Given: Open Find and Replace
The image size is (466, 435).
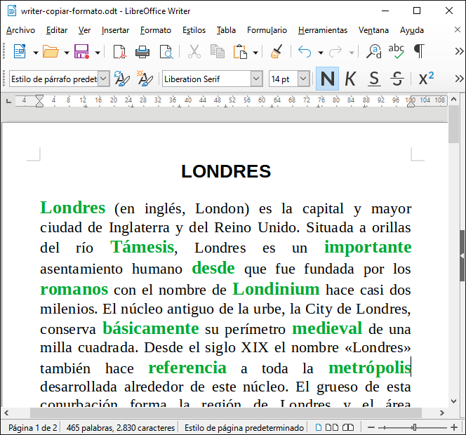Looking at the screenshot, I should click(374, 52).
